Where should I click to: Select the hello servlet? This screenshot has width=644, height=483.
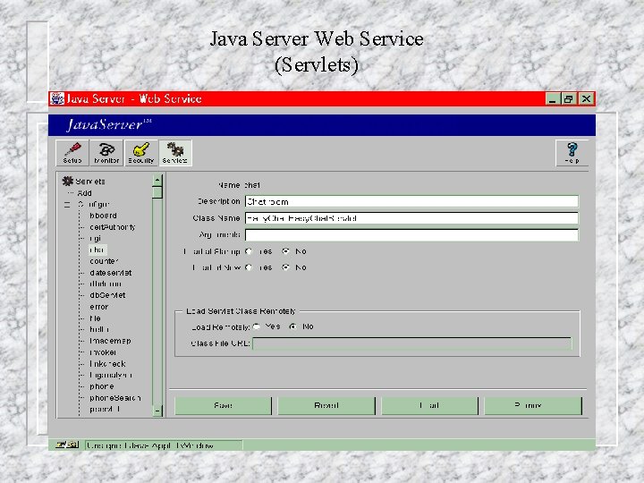[99, 329]
